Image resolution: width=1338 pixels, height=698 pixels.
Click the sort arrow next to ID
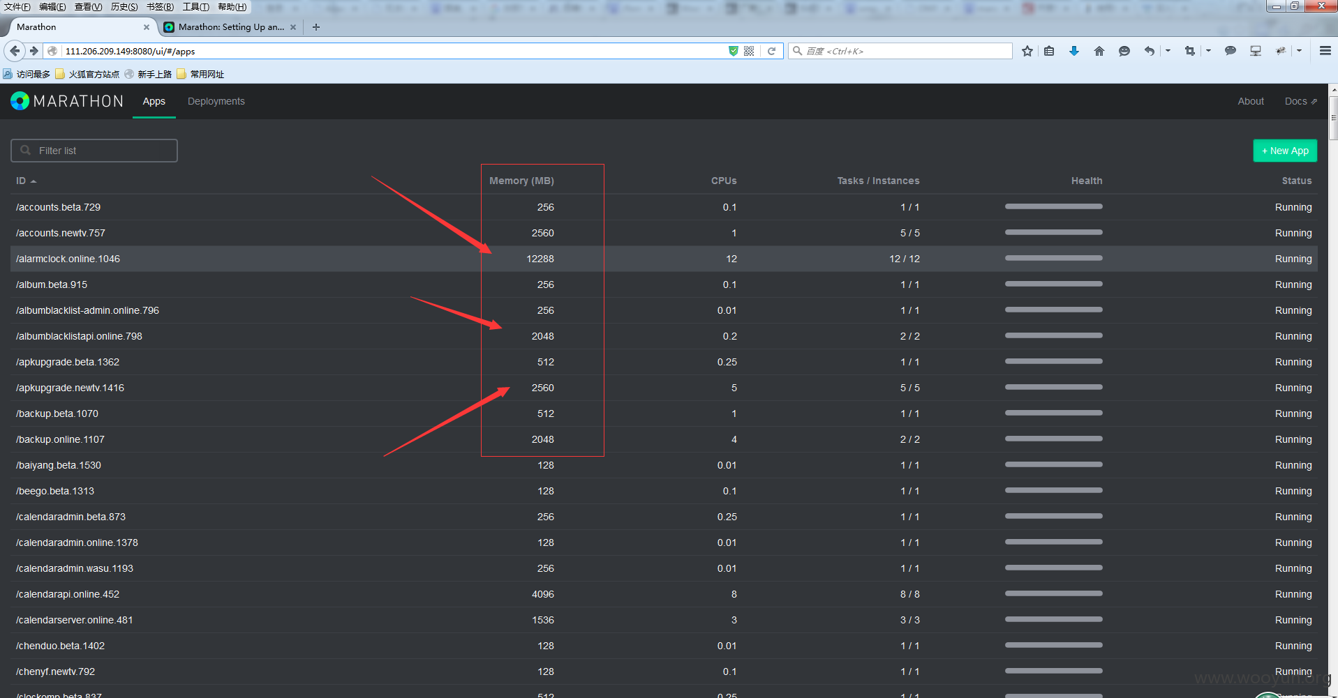click(x=34, y=181)
